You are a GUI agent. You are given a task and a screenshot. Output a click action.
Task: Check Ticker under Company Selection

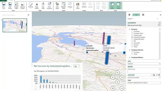(x=132, y=54)
